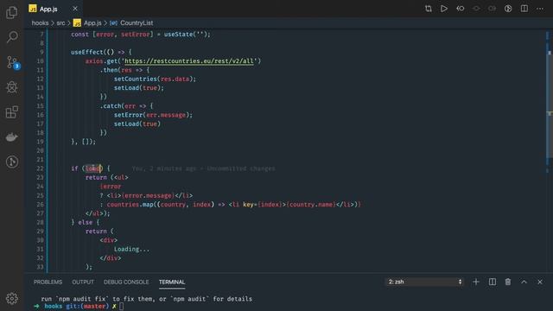This screenshot has width=553, height=311.
Task: Open the editor More Actions ellipsis
Action: 540,9
